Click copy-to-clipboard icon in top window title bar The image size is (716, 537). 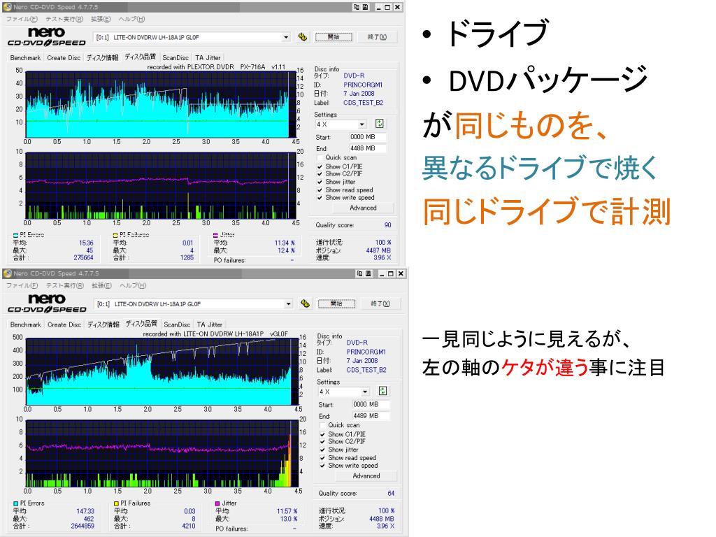(x=357, y=7)
